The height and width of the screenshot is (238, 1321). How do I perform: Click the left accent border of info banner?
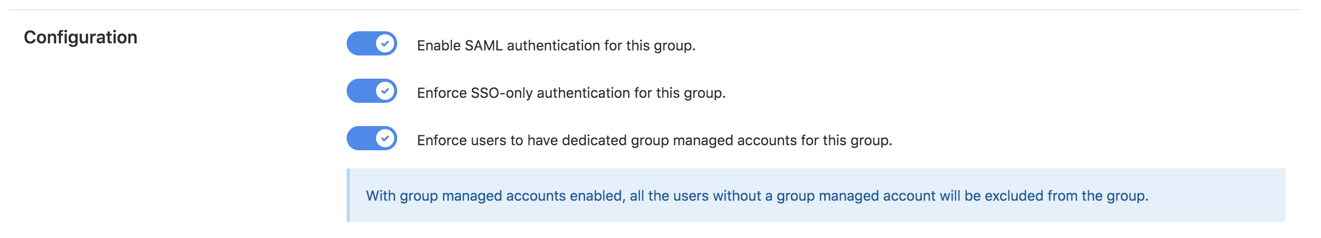point(348,196)
